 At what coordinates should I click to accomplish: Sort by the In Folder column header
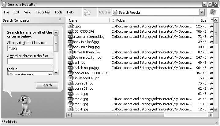[151, 20]
